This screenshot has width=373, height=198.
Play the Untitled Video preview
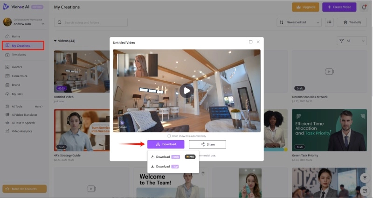[x=187, y=91]
